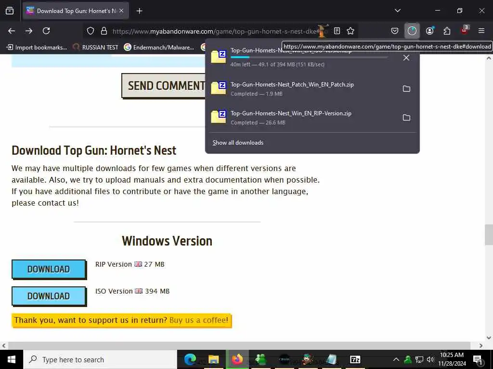This screenshot has height=369, width=493.
Task: Open Firefox View in the tab bar
Action: click(10, 11)
